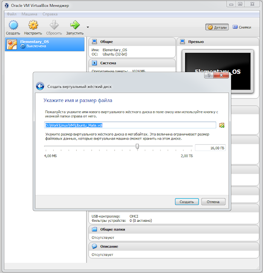Click the Система section title text
263x273 pixels.
[108, 63]
